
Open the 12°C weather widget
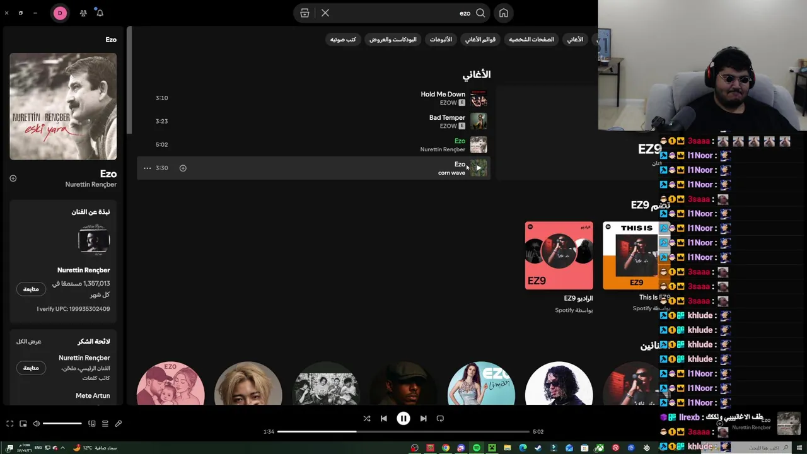pos(95,448)
